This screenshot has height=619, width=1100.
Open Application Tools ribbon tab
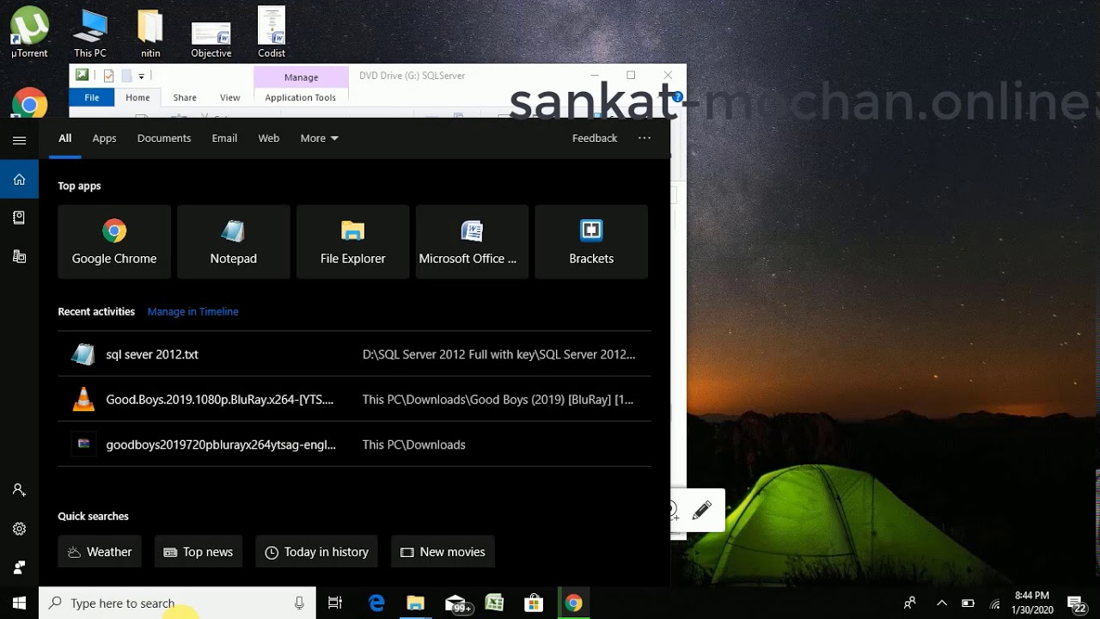[x=300, y=98]
